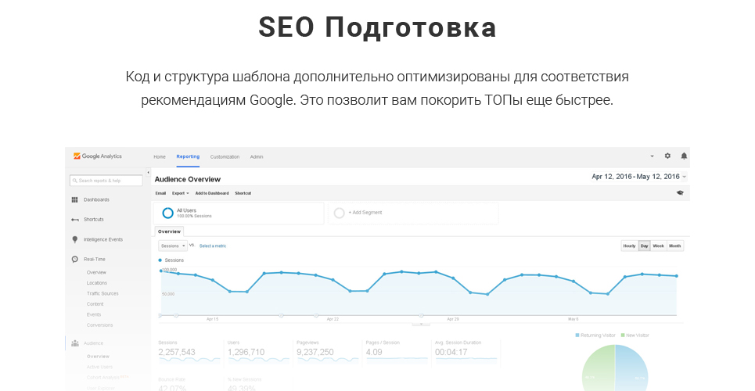The height and width of the screenshot is (391, 755).
Task: Click the Select a metric link
Action: pyautogui.click(x=213, y=246)
